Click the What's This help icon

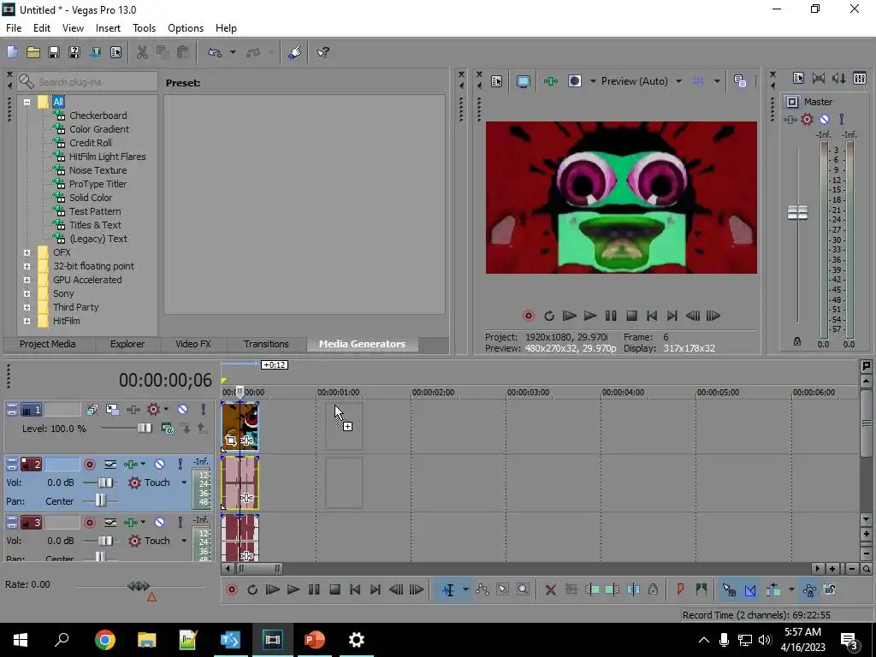(x=323, y=52)
